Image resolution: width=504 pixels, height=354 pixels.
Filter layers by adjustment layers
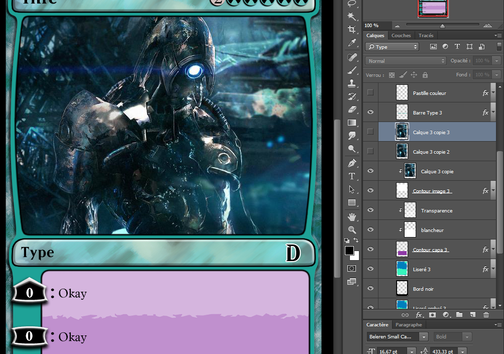445,47
